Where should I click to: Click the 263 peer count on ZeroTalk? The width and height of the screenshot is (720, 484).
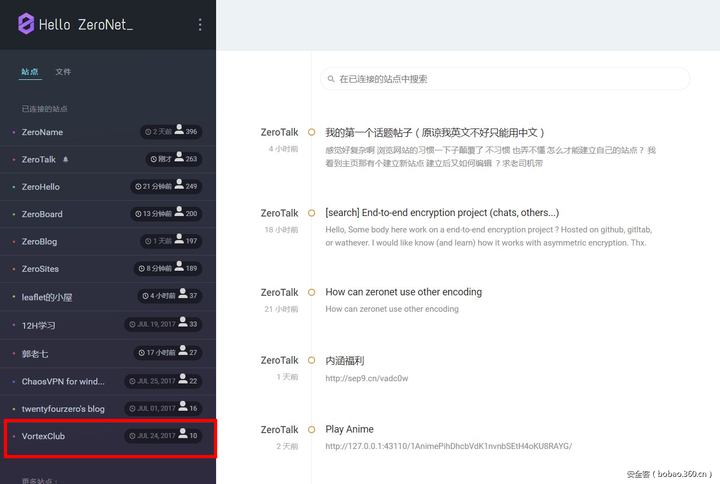[x=191, y=159]
